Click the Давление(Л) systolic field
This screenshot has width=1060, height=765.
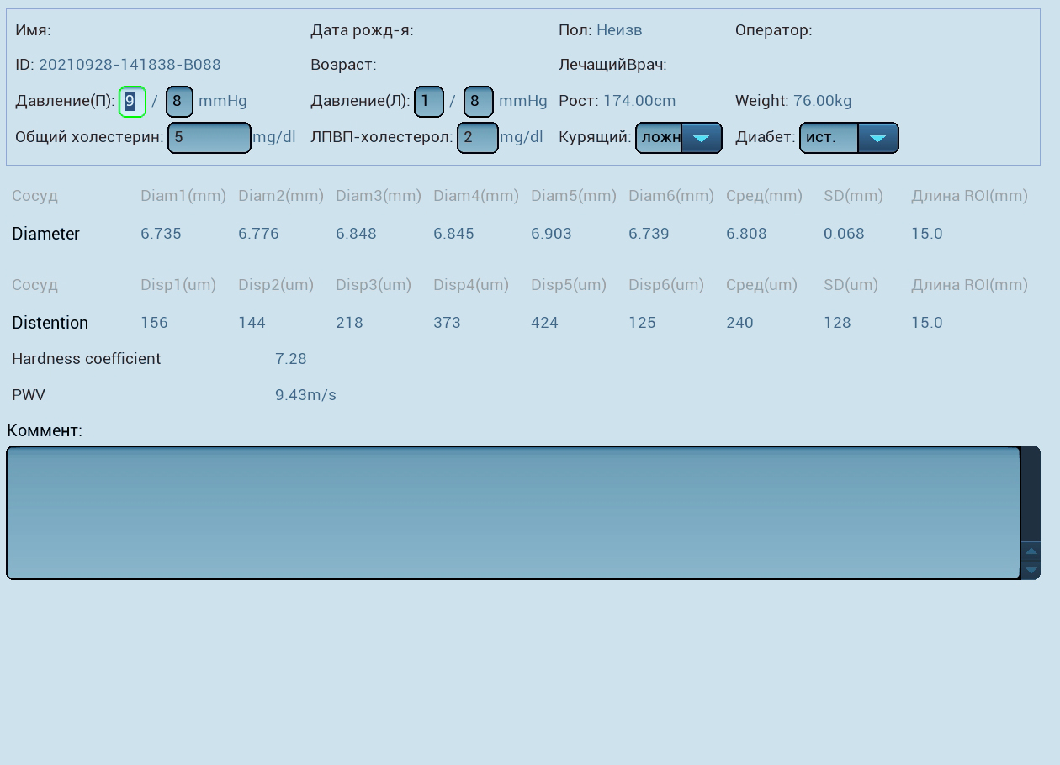coord(428,102)
